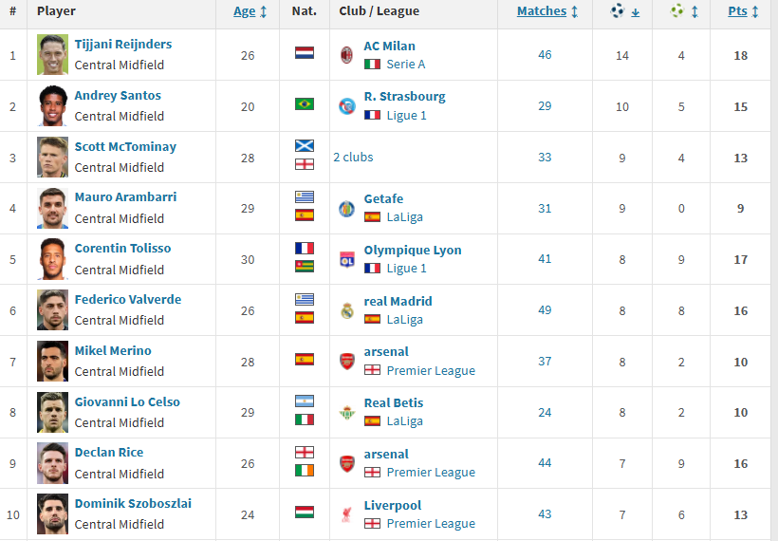Click the AC Milan club crest
This screenshot has height=541, width=778.
pos(346,55)
